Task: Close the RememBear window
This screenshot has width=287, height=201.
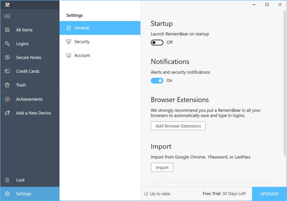Action: coord(280,4)
